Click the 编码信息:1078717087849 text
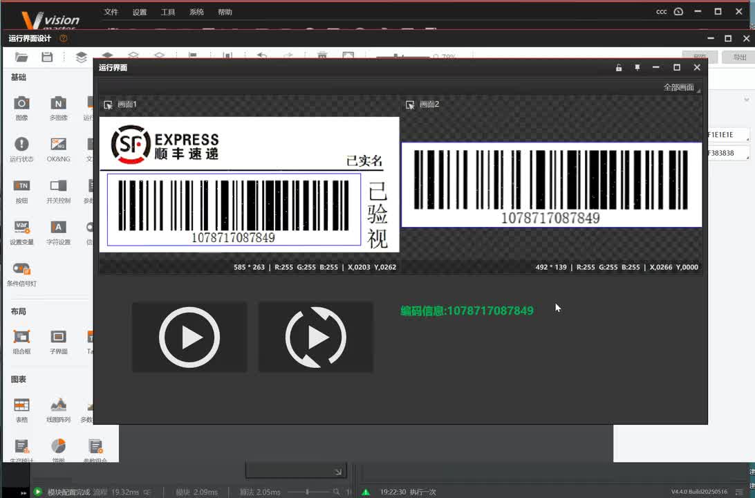The image size is (755, 498). coord(467,311)
